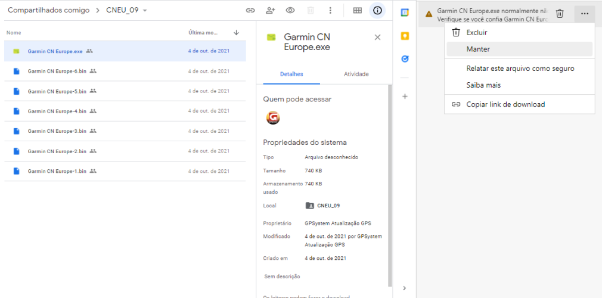This screenshot has width=602, height=298.
Task: Sort by the Nome column header
Action: pyautogui.click(x=14, y=33)
